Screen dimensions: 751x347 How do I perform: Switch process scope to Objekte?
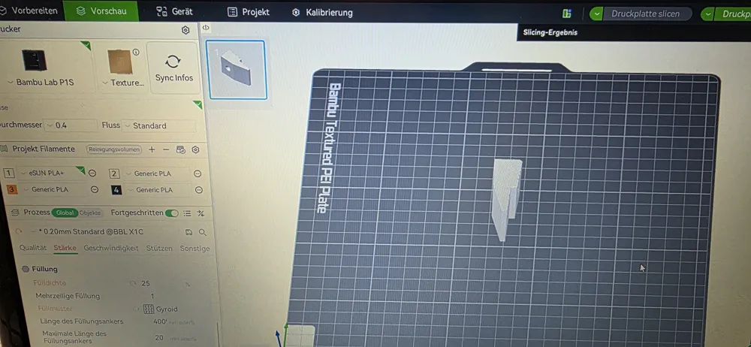coord(90,213)
